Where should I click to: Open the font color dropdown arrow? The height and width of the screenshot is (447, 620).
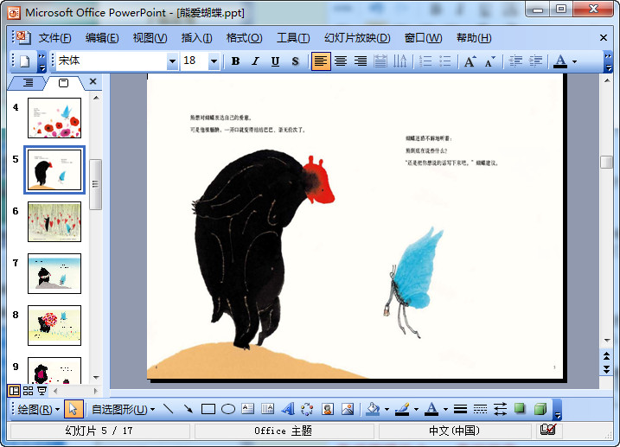(574, 61)
